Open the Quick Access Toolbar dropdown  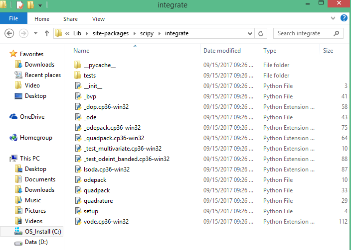click(40, 6)
